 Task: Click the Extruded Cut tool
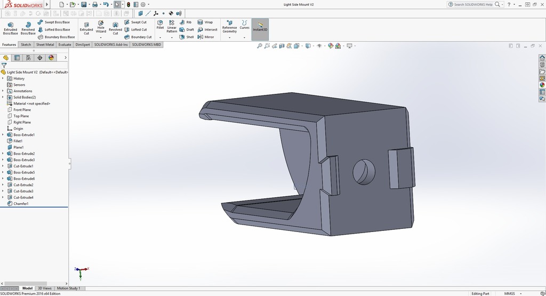coord(86,28)
